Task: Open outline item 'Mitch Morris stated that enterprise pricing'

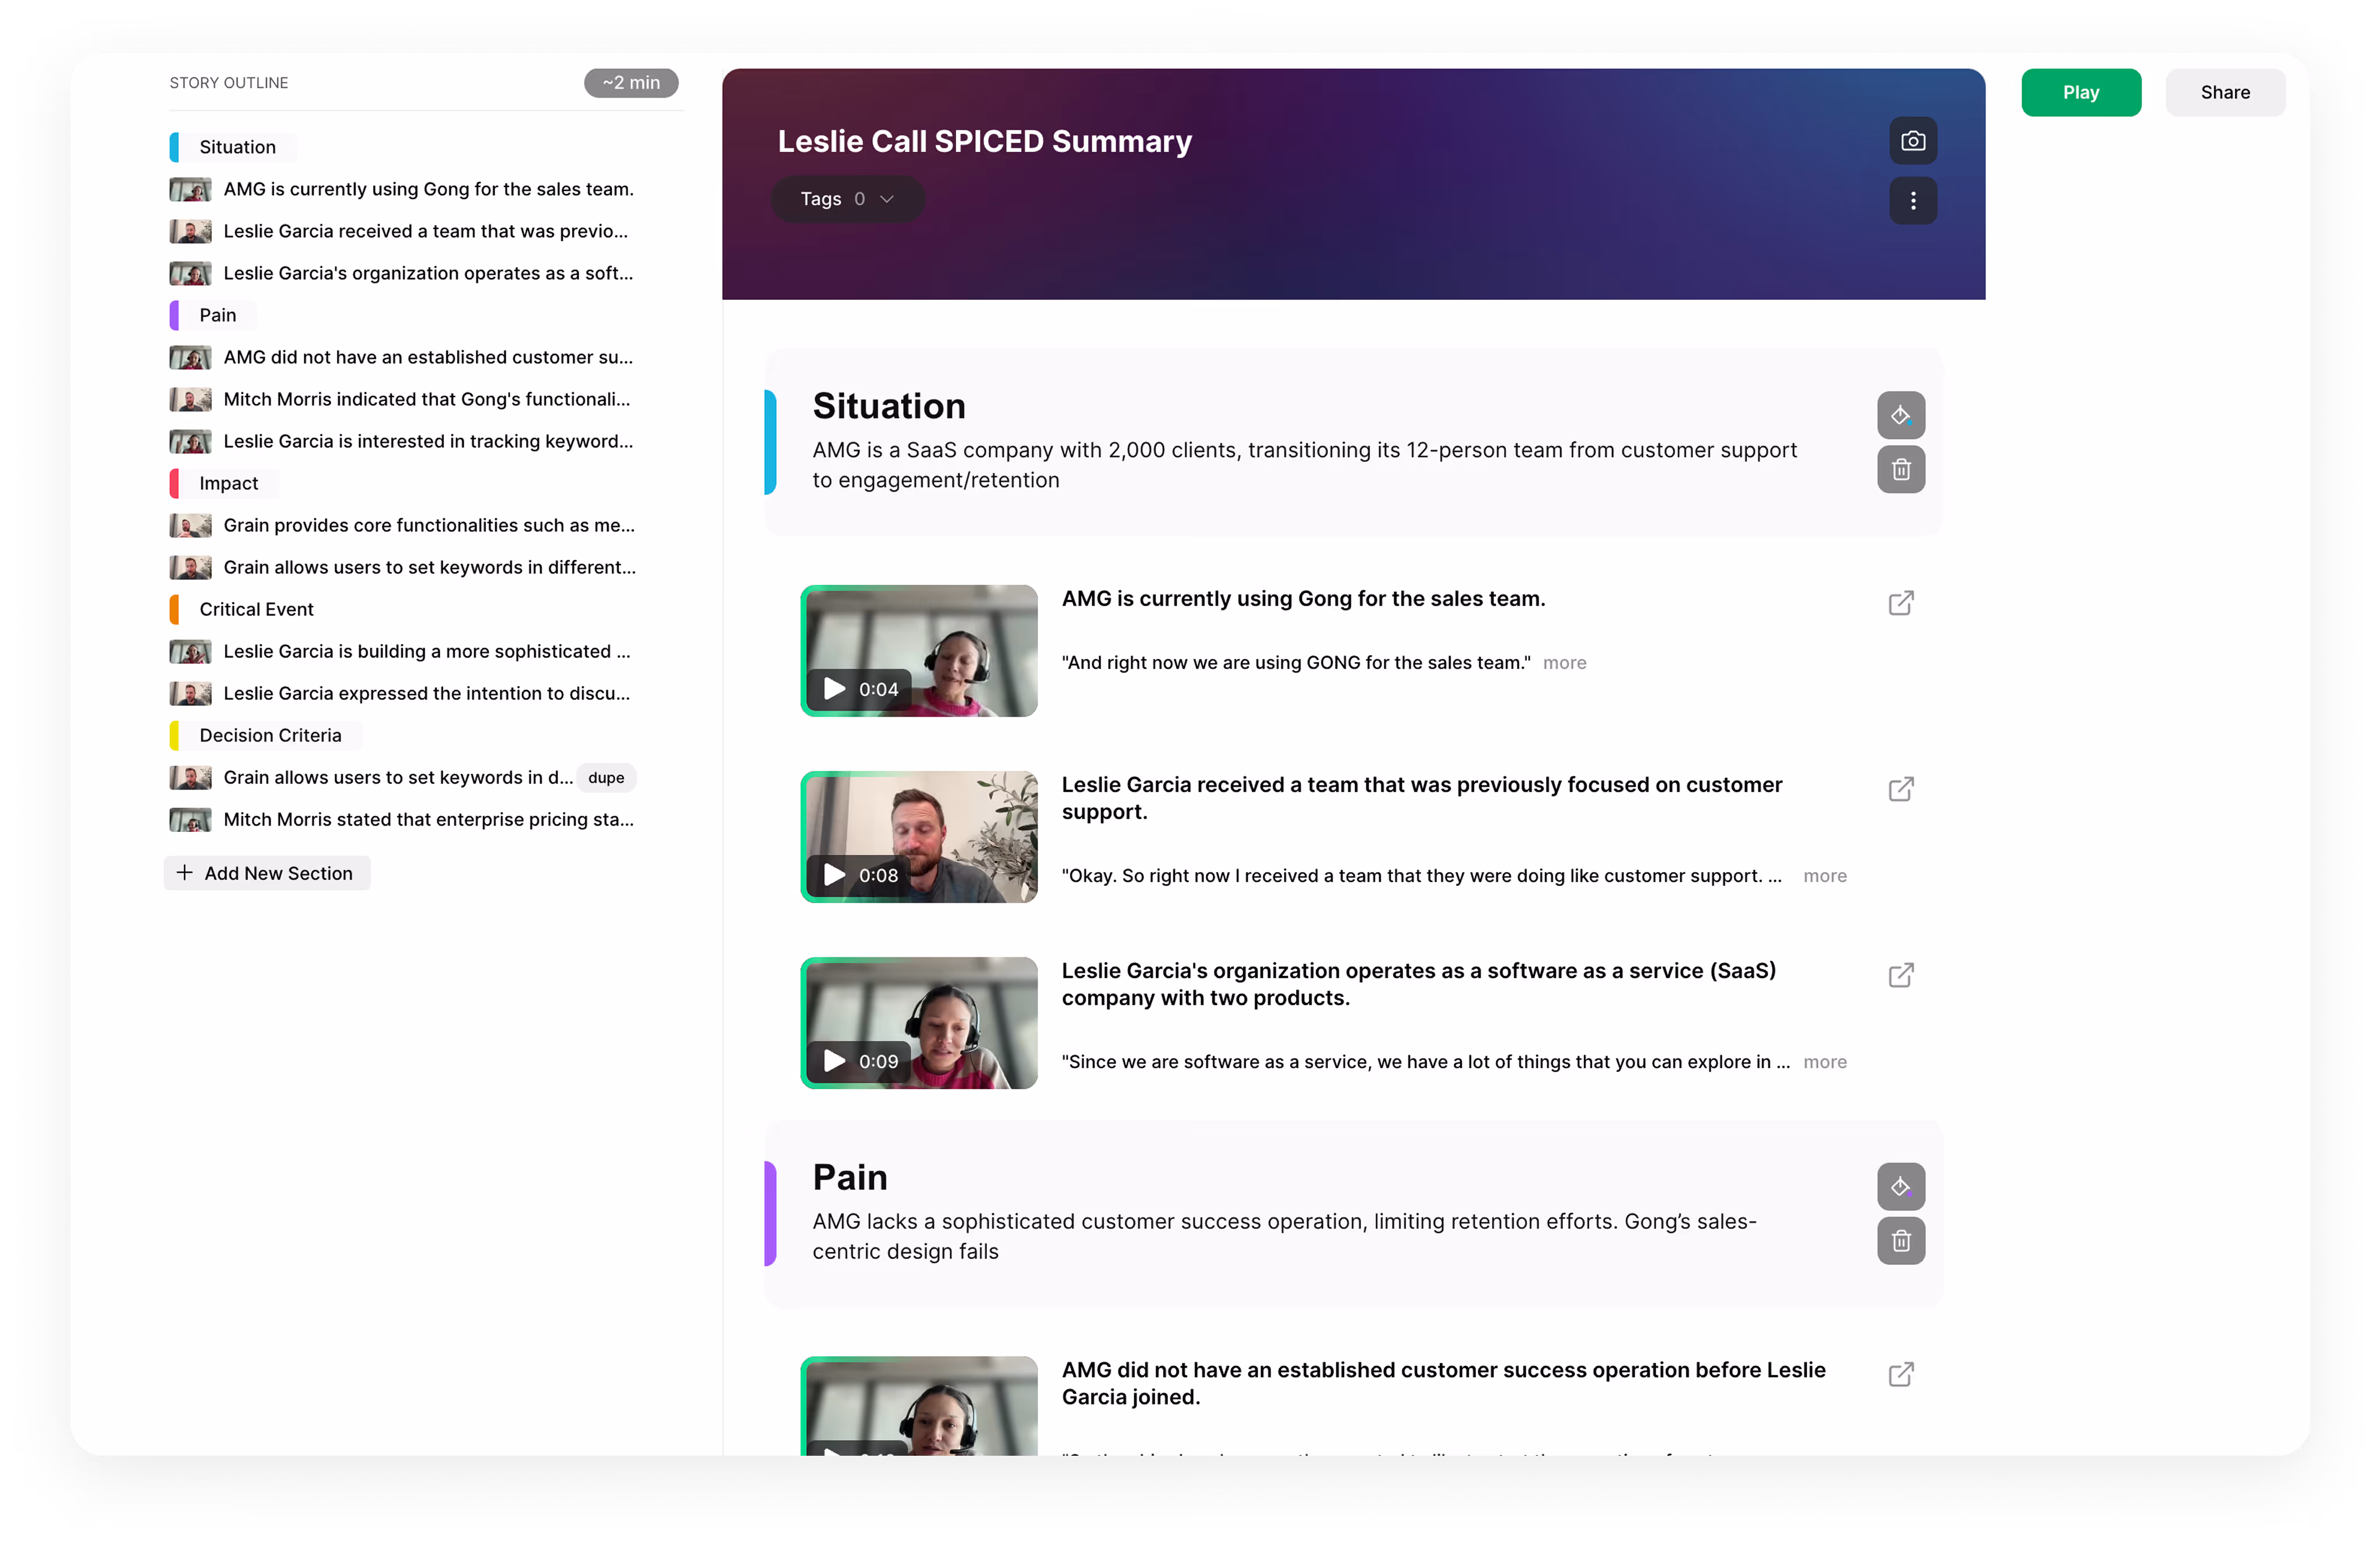Action: 402,819
